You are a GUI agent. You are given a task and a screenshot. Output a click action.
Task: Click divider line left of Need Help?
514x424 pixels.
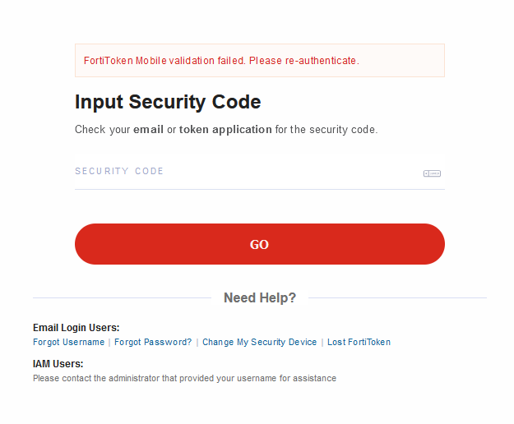click(122, 297)
